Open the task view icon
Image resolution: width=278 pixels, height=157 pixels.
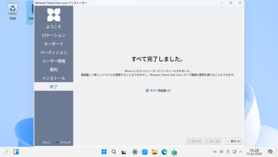(x=124, y=152)
